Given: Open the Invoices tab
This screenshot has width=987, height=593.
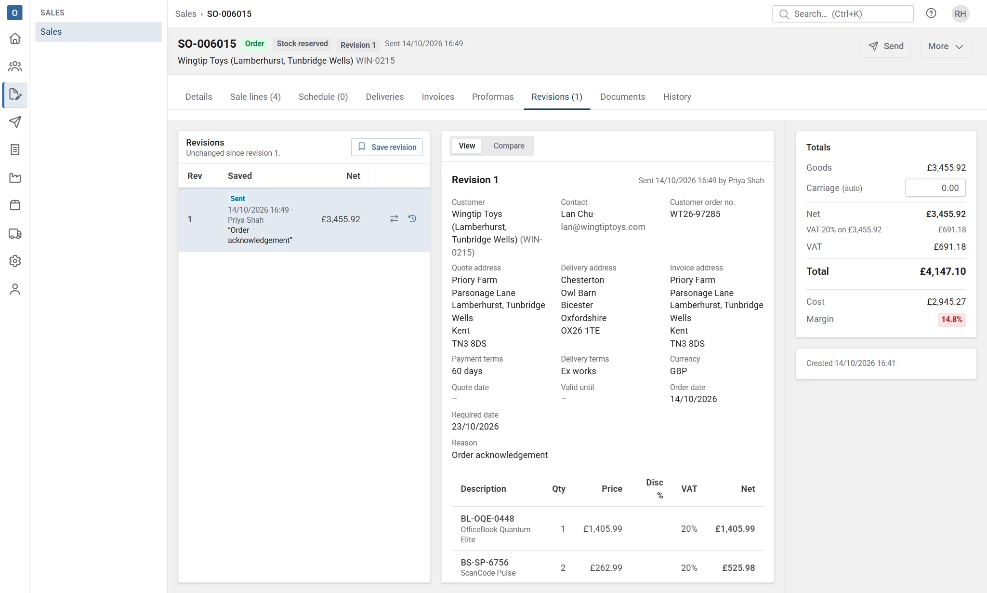Looking at the screenshot, I should 438,97.
